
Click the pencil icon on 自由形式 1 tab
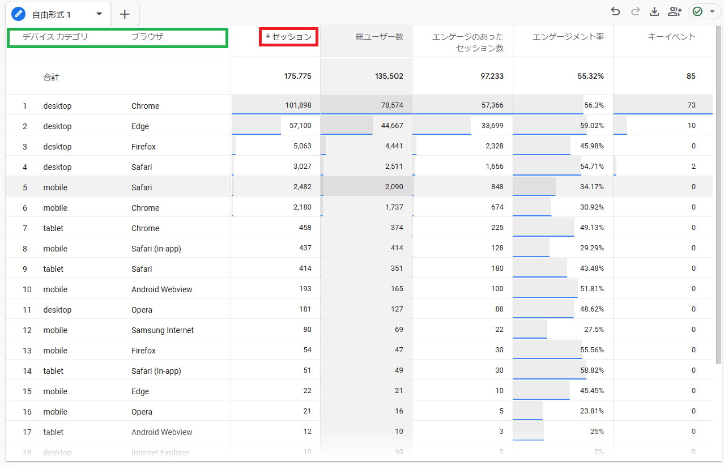[x=19, y=14]
